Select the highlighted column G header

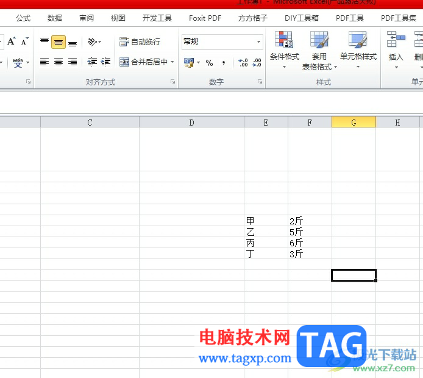point(354,122)
